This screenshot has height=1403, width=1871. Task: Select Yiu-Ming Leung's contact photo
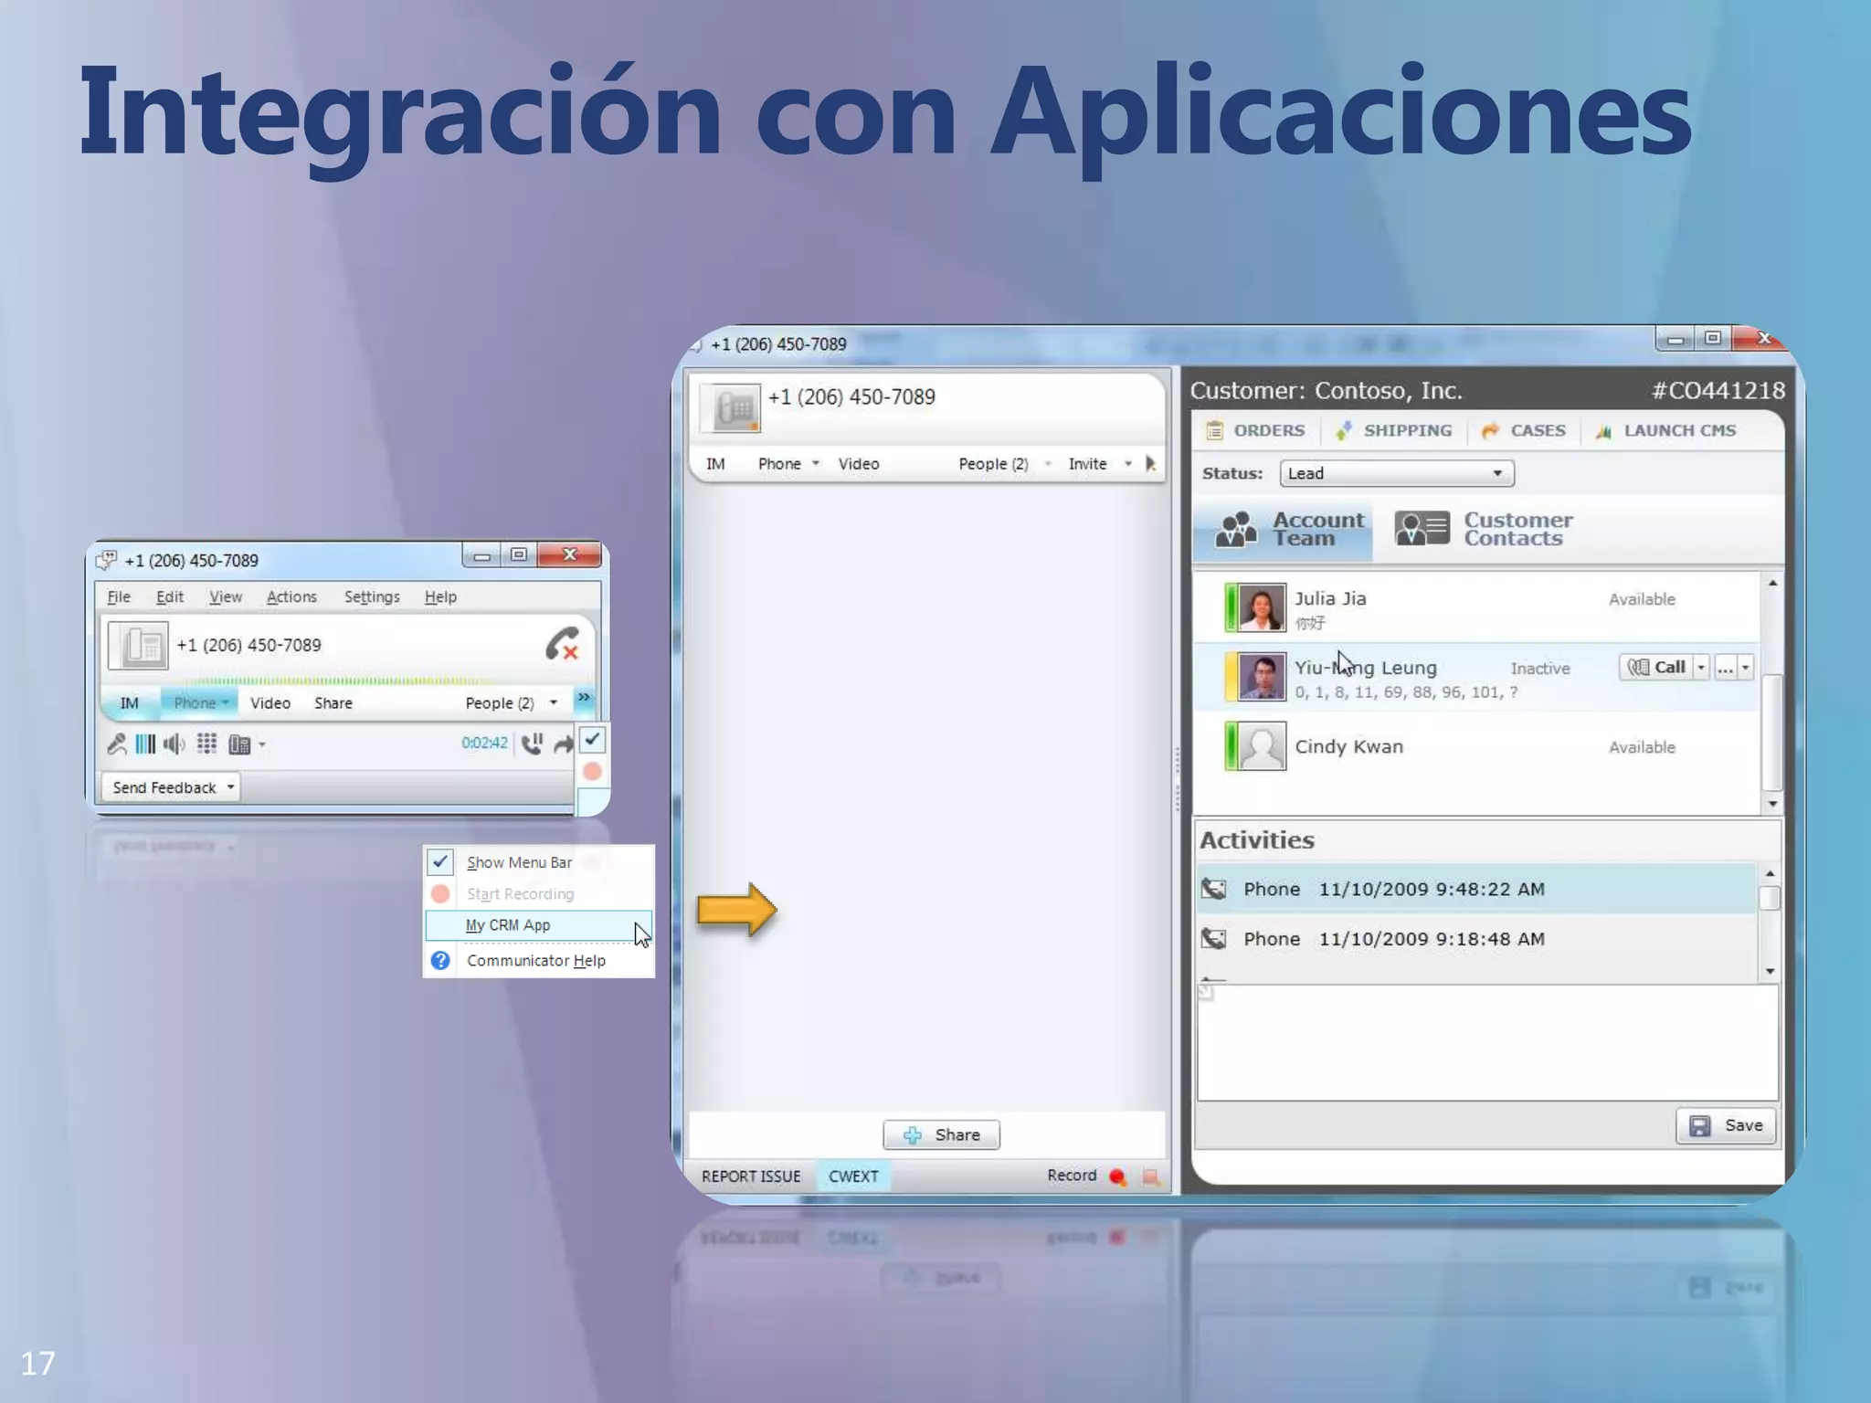tap(1261, 677)
